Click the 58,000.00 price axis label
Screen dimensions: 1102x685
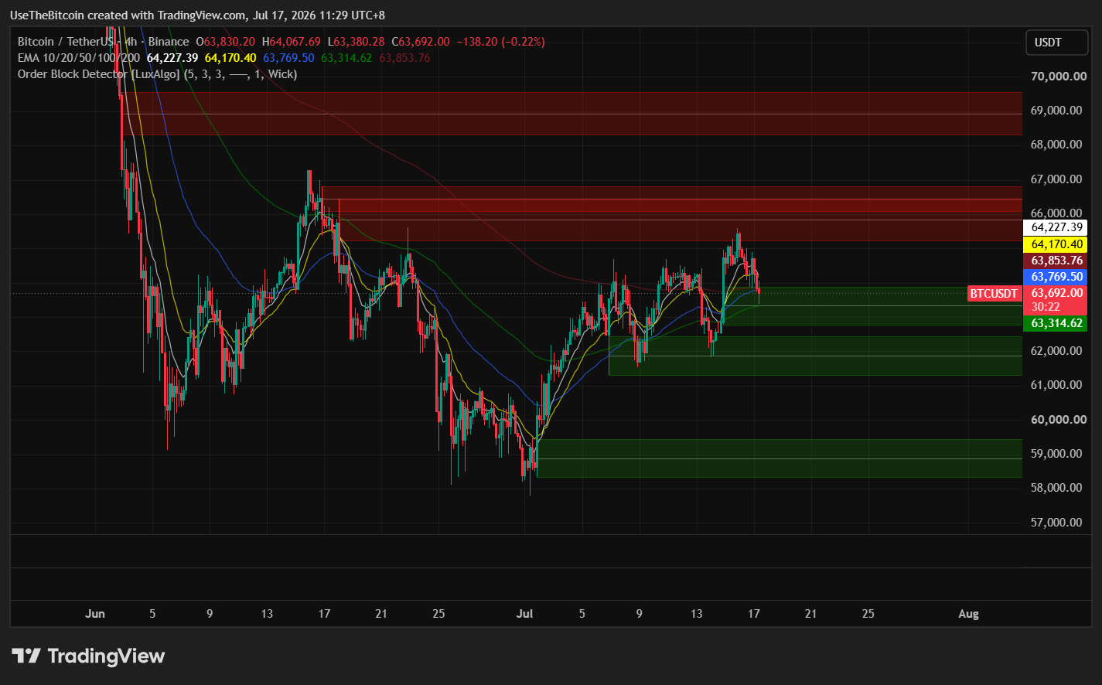(x=1056, y=488)
